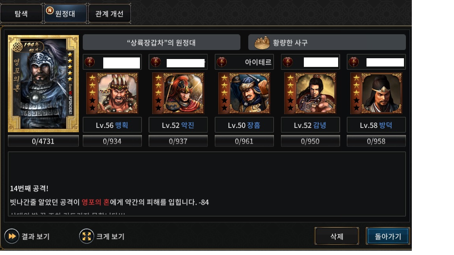Click the 결과 보기 fast-forward icon

11,236
